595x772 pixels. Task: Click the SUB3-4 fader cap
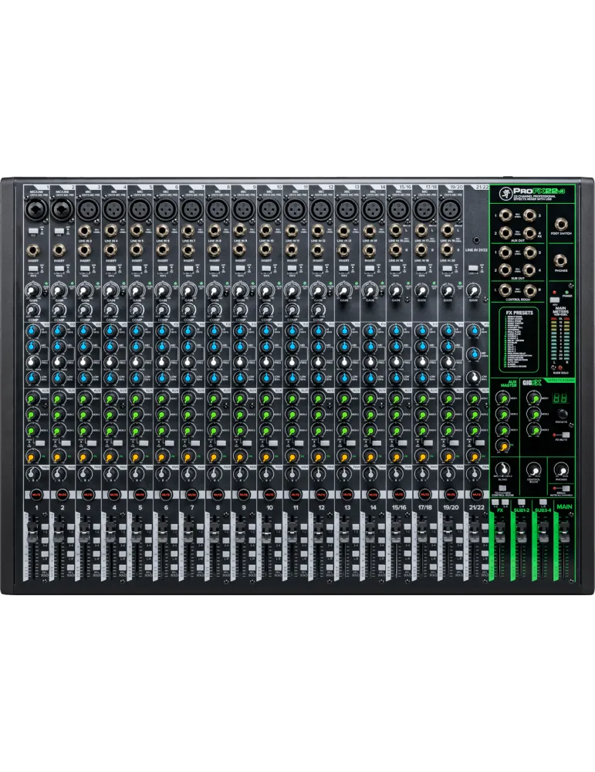pos(543,533)
